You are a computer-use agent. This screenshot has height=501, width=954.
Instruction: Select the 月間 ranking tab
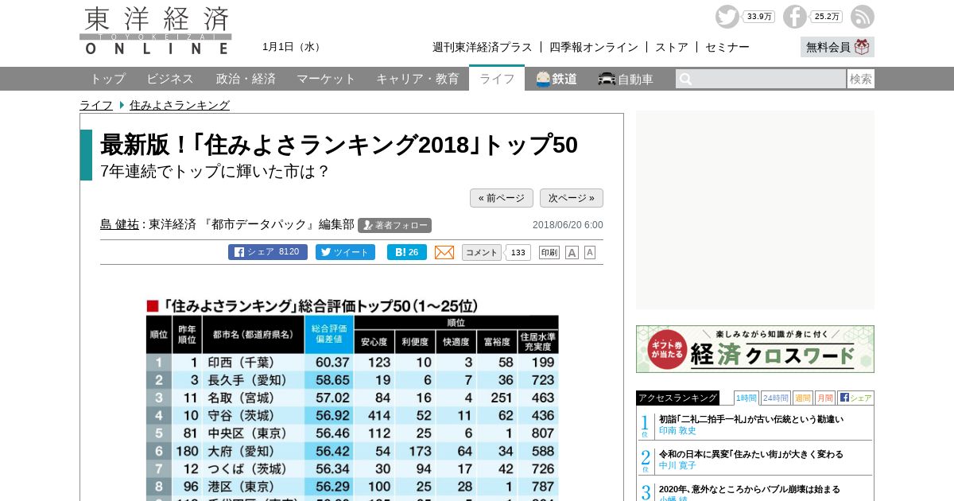click(x=825, y=398)
